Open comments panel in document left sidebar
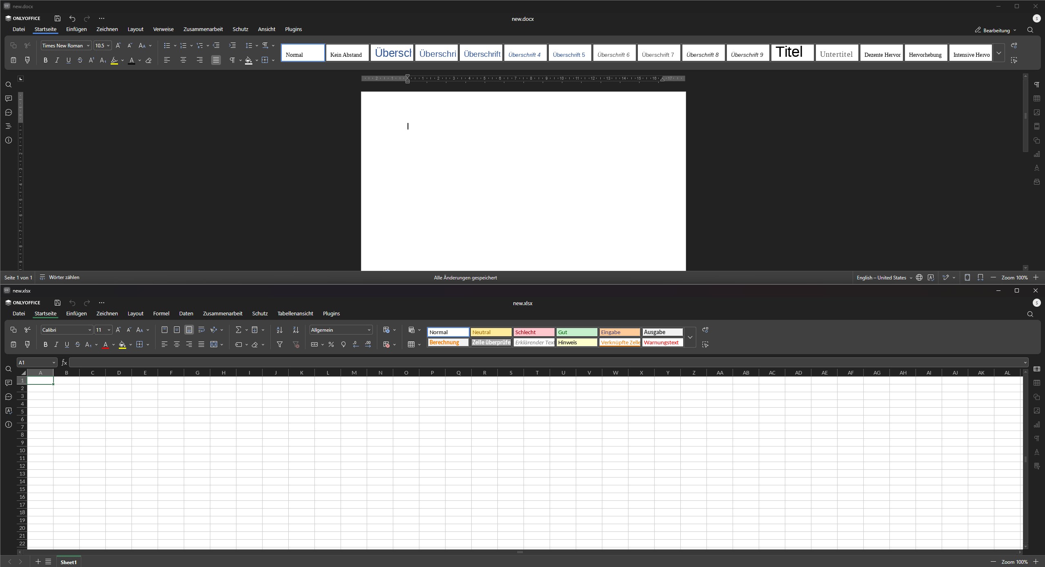This screenshot has height=567, width=1045. [9, 98]
